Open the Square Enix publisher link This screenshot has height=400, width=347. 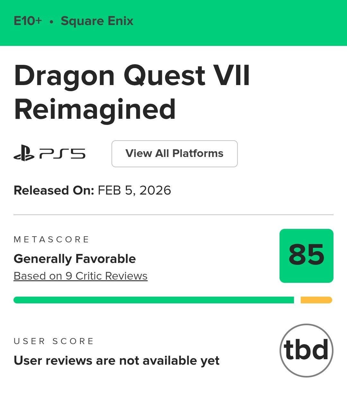point(97,21)
